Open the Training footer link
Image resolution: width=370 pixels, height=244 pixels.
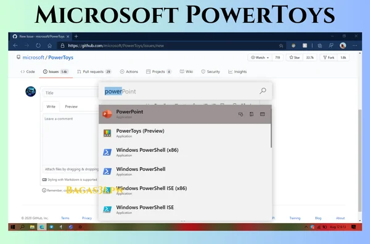(295, 218)
